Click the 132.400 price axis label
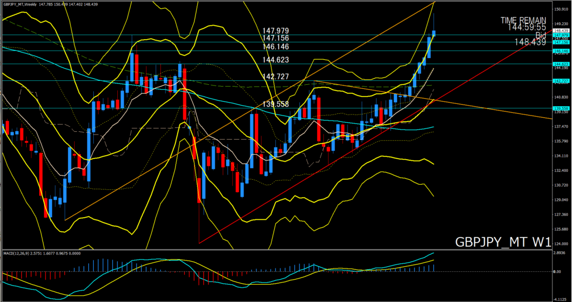The image size is (572, 302). (x=561, y=170)
